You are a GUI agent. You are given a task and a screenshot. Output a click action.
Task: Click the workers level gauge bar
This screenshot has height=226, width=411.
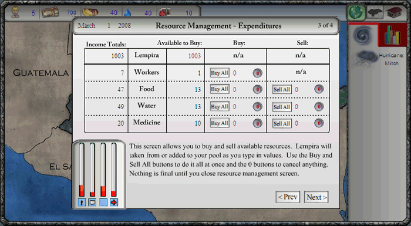pos(82,170)
